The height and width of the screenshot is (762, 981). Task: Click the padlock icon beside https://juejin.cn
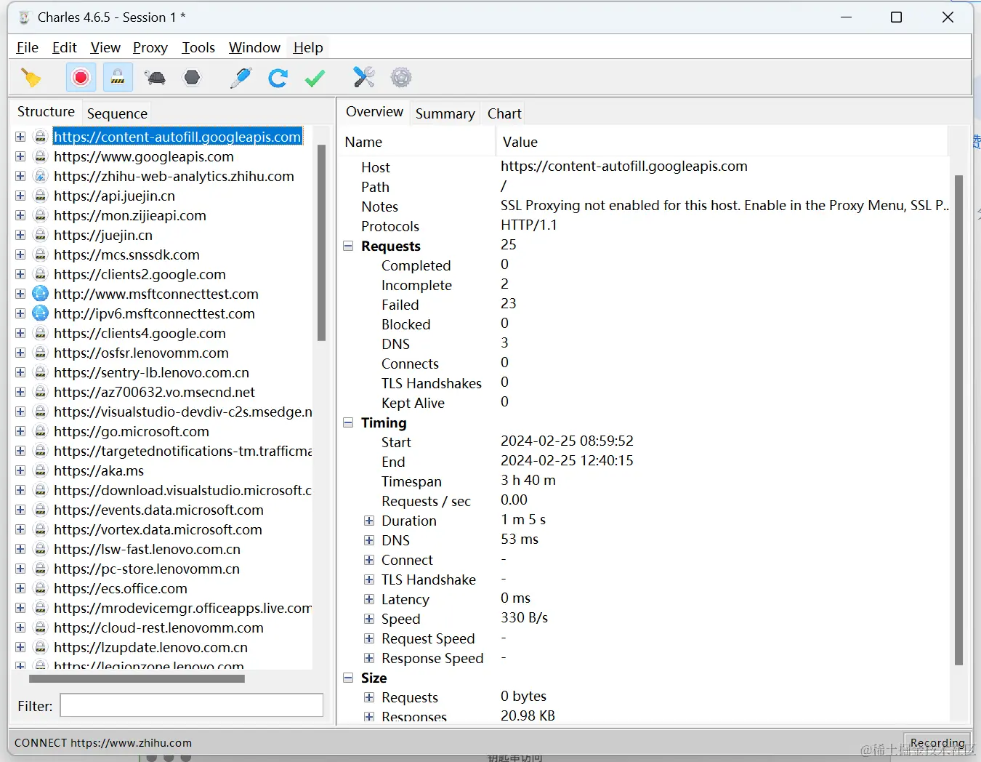[41, 235]
